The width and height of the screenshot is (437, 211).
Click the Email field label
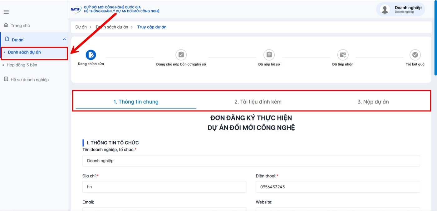pos(88,202)
